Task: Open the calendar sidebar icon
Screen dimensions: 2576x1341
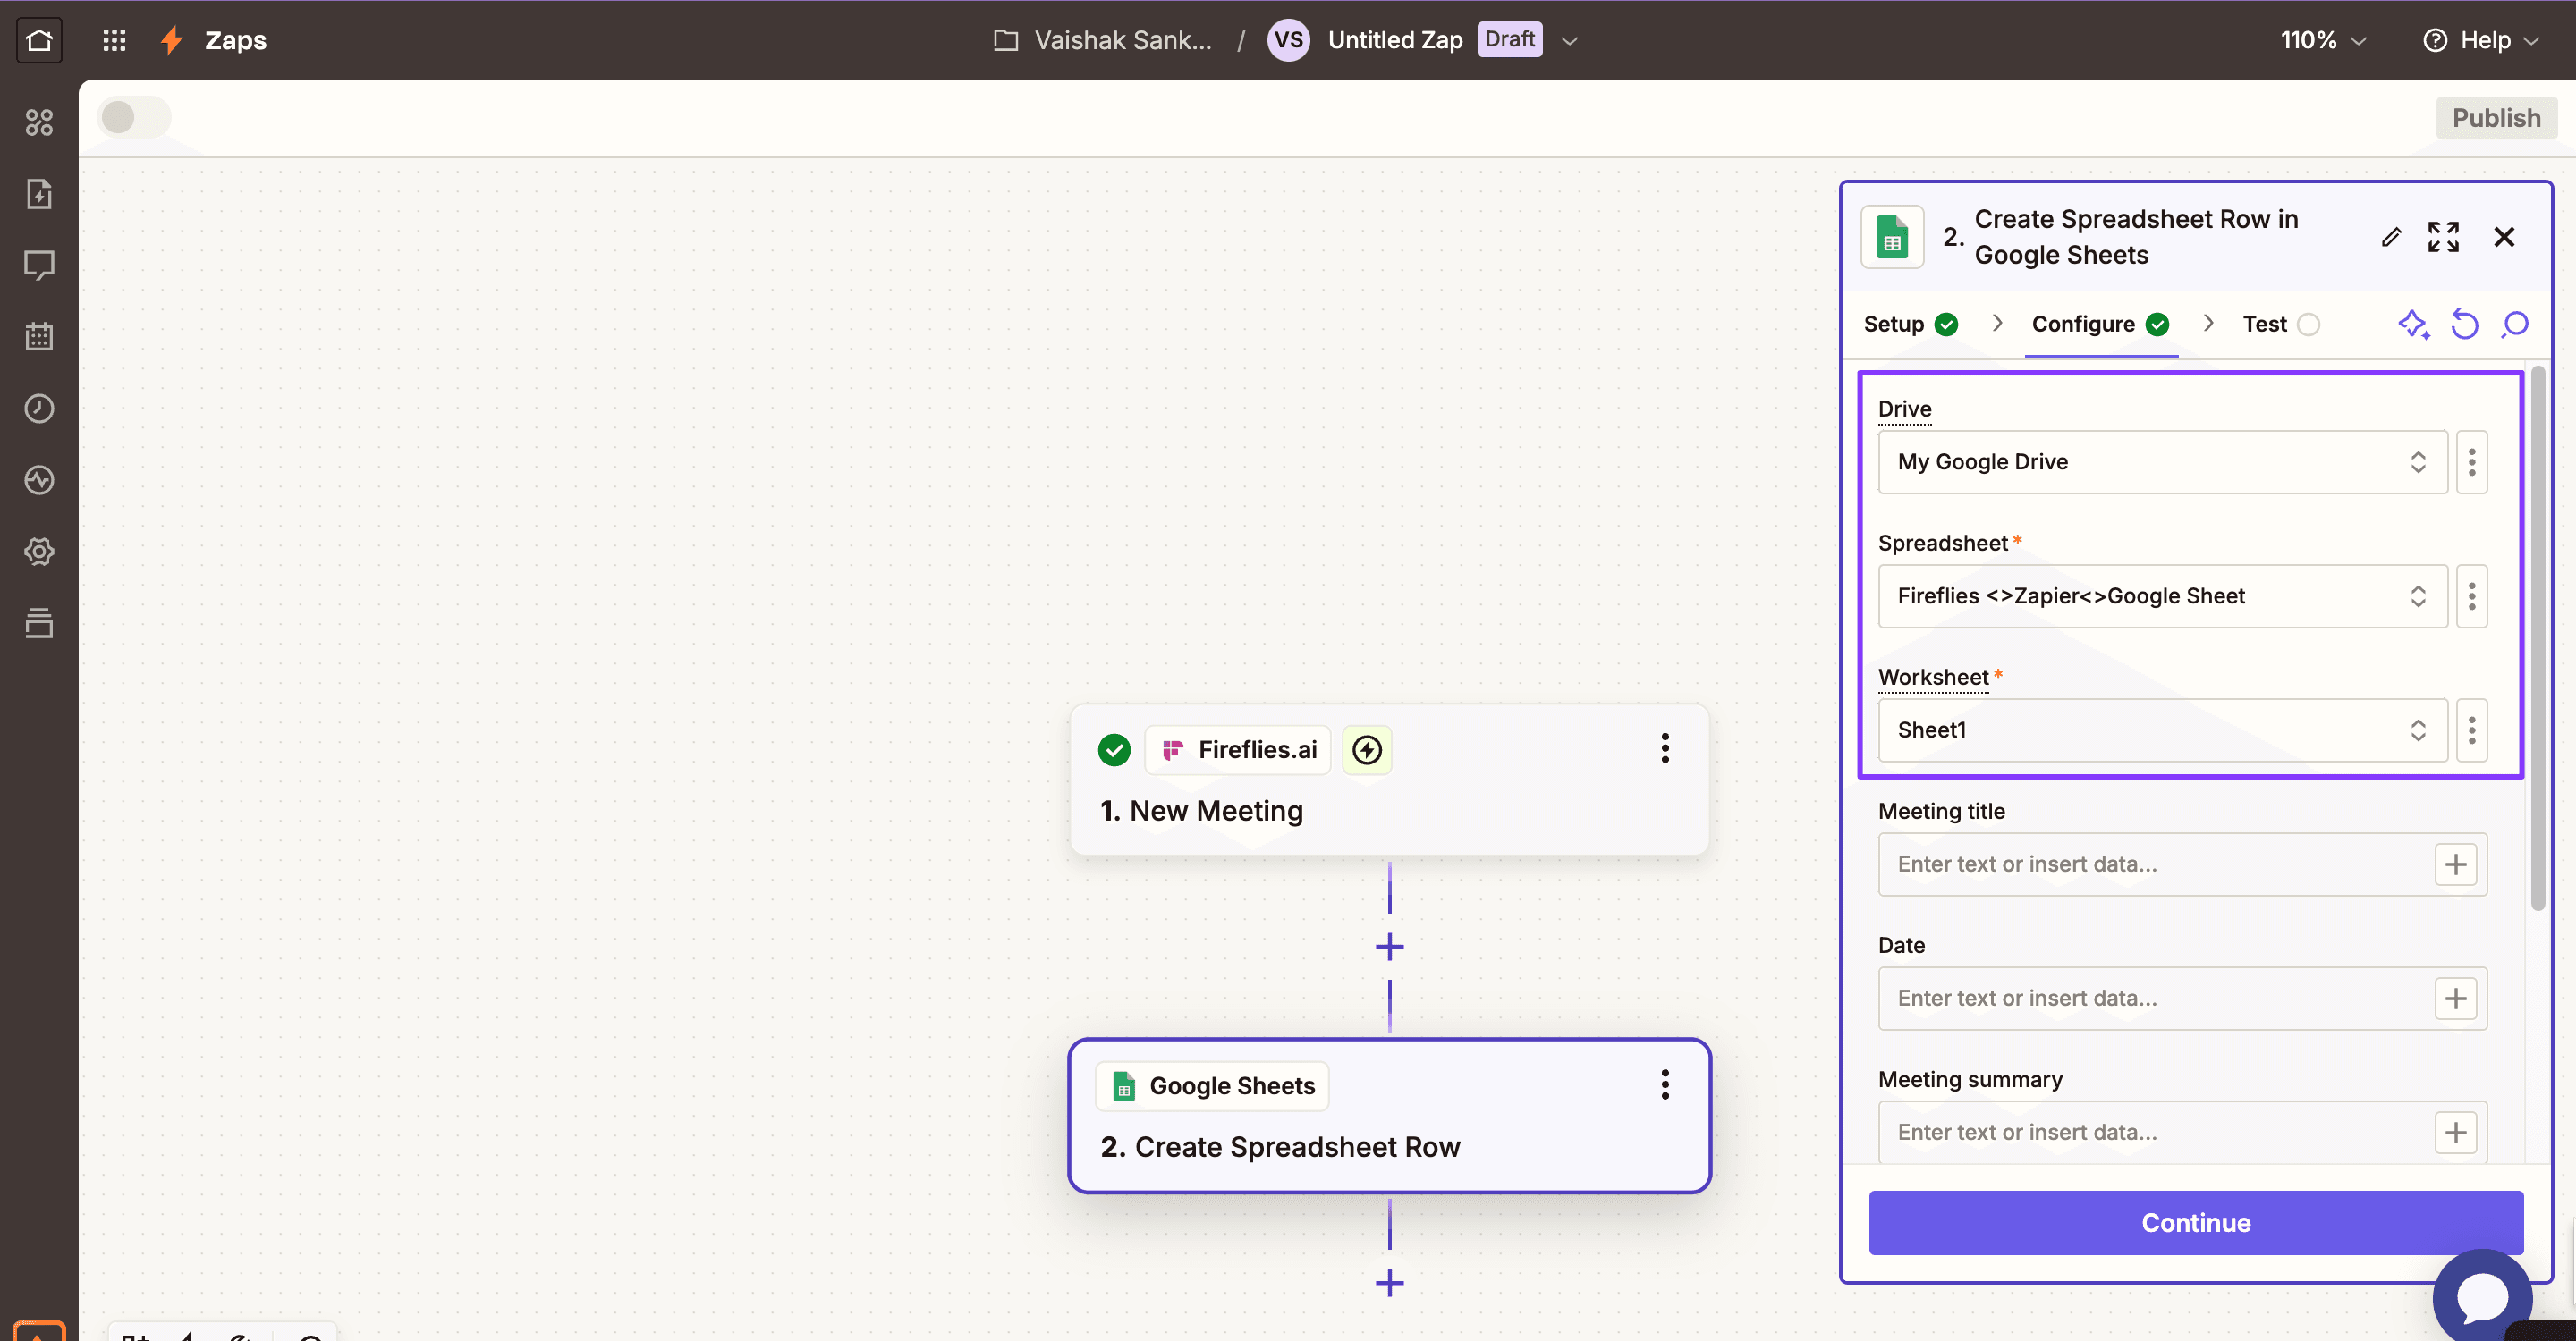Action: [x=39, y=337]
